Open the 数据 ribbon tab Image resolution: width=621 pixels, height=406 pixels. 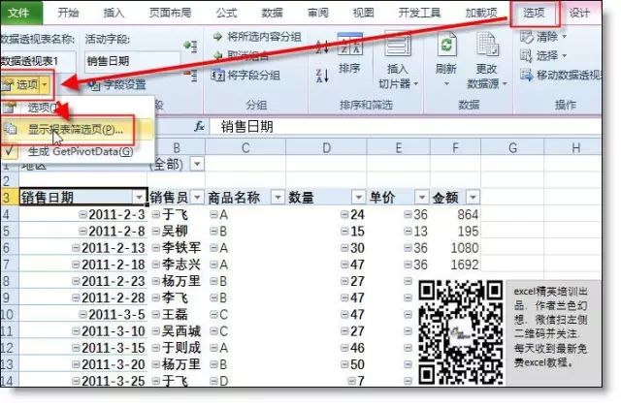pyautogui.click(x=272, y=13)
